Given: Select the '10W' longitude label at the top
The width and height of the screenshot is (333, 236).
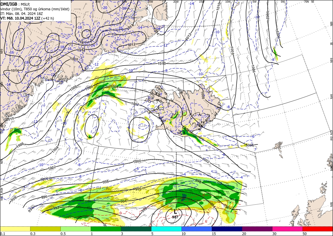Looking at the screenshot, I should click(228, 1).
